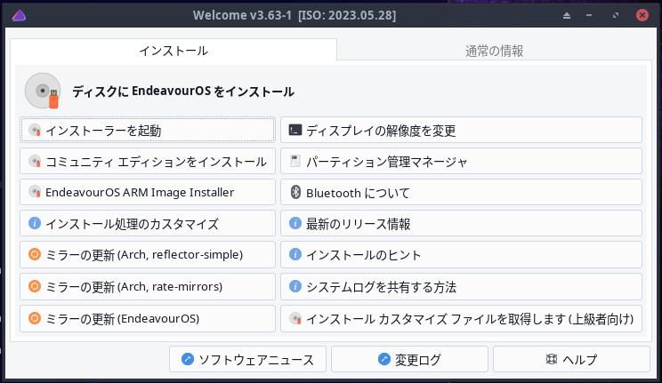This screenshot has width=662, height=383.
Task: Click the keep-above eject-style title bar icon
Action: point(567,16)
